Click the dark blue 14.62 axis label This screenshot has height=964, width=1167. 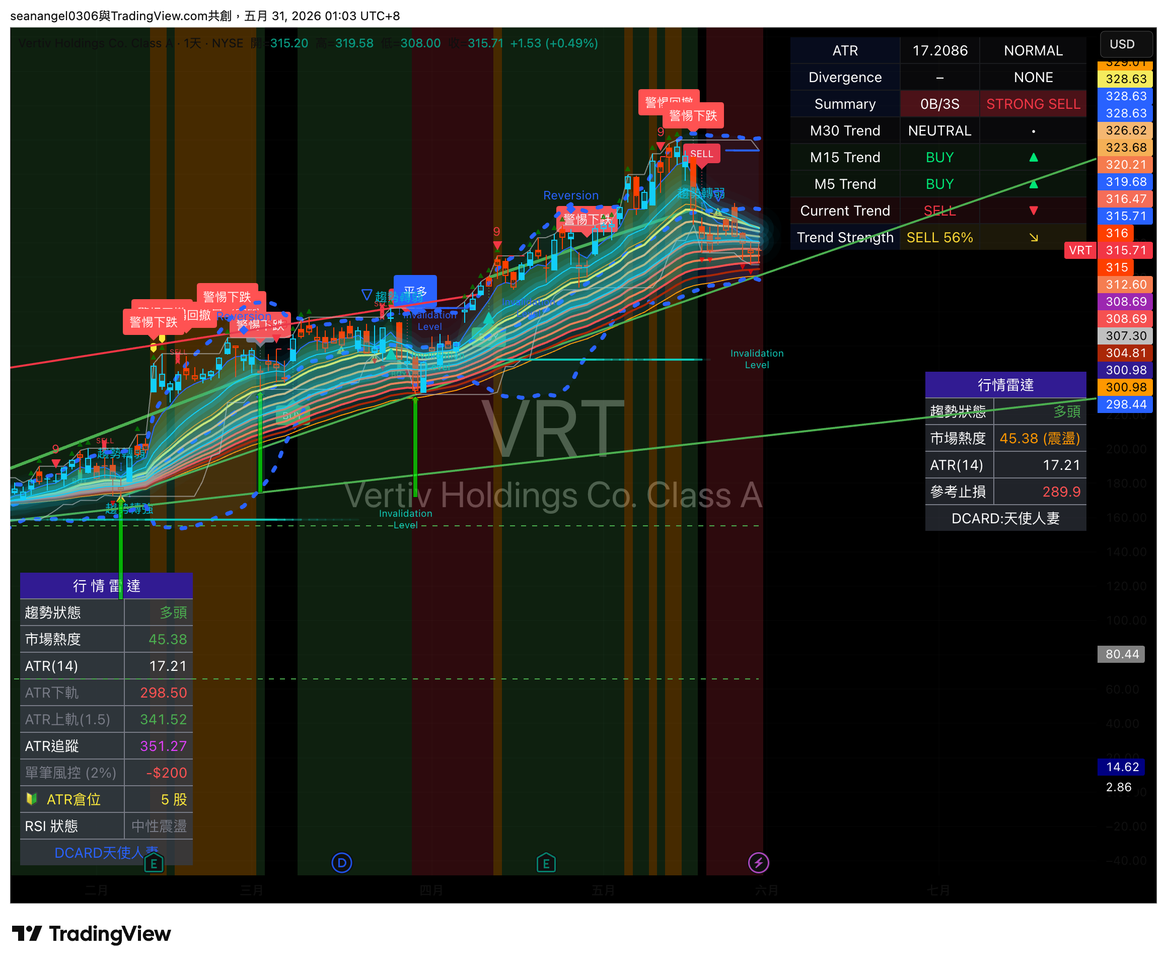1121,767
